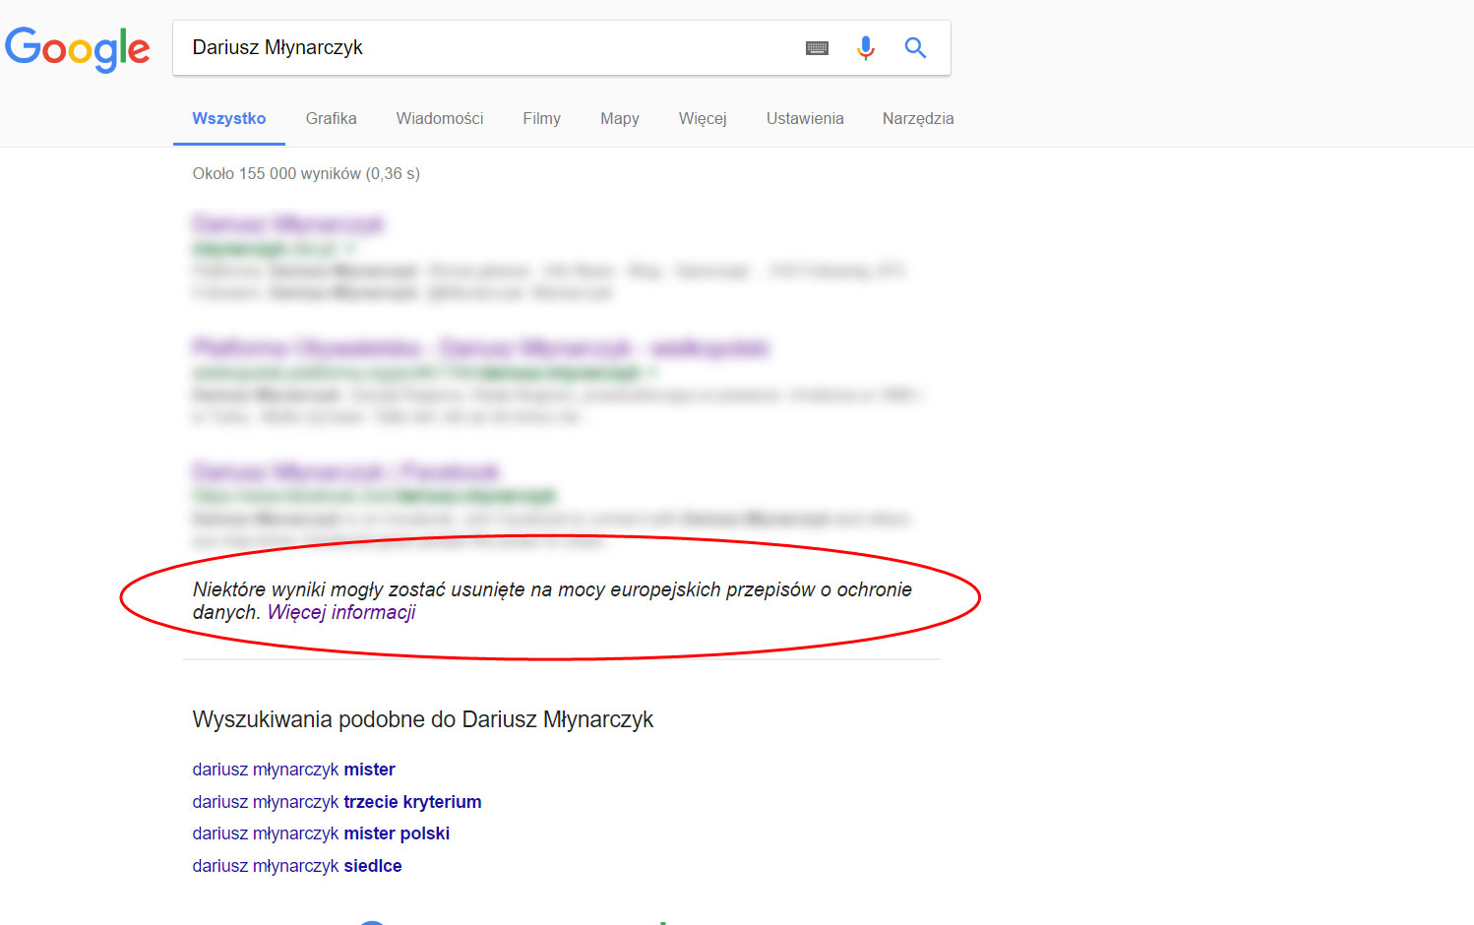Click the Google logo
This screenshot has width=1474, height=925.
coord(77,49)
